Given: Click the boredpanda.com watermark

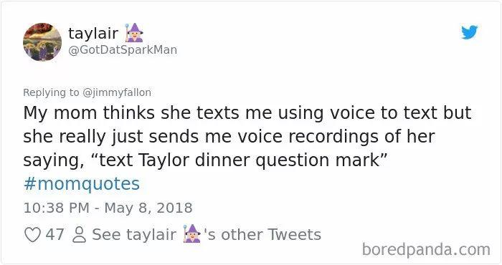Looking at the screenshot, I should tap(426, 249).
